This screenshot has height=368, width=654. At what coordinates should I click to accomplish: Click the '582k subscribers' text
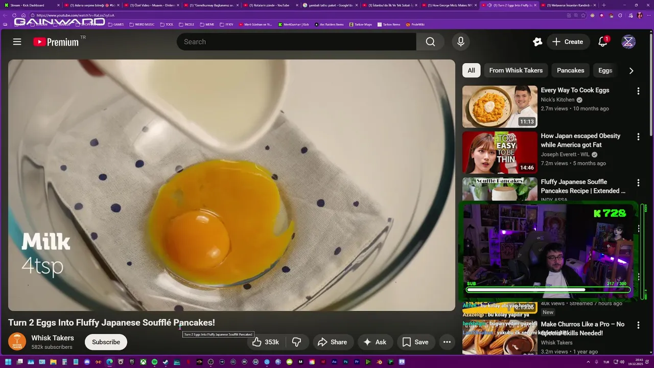(52, 347)
